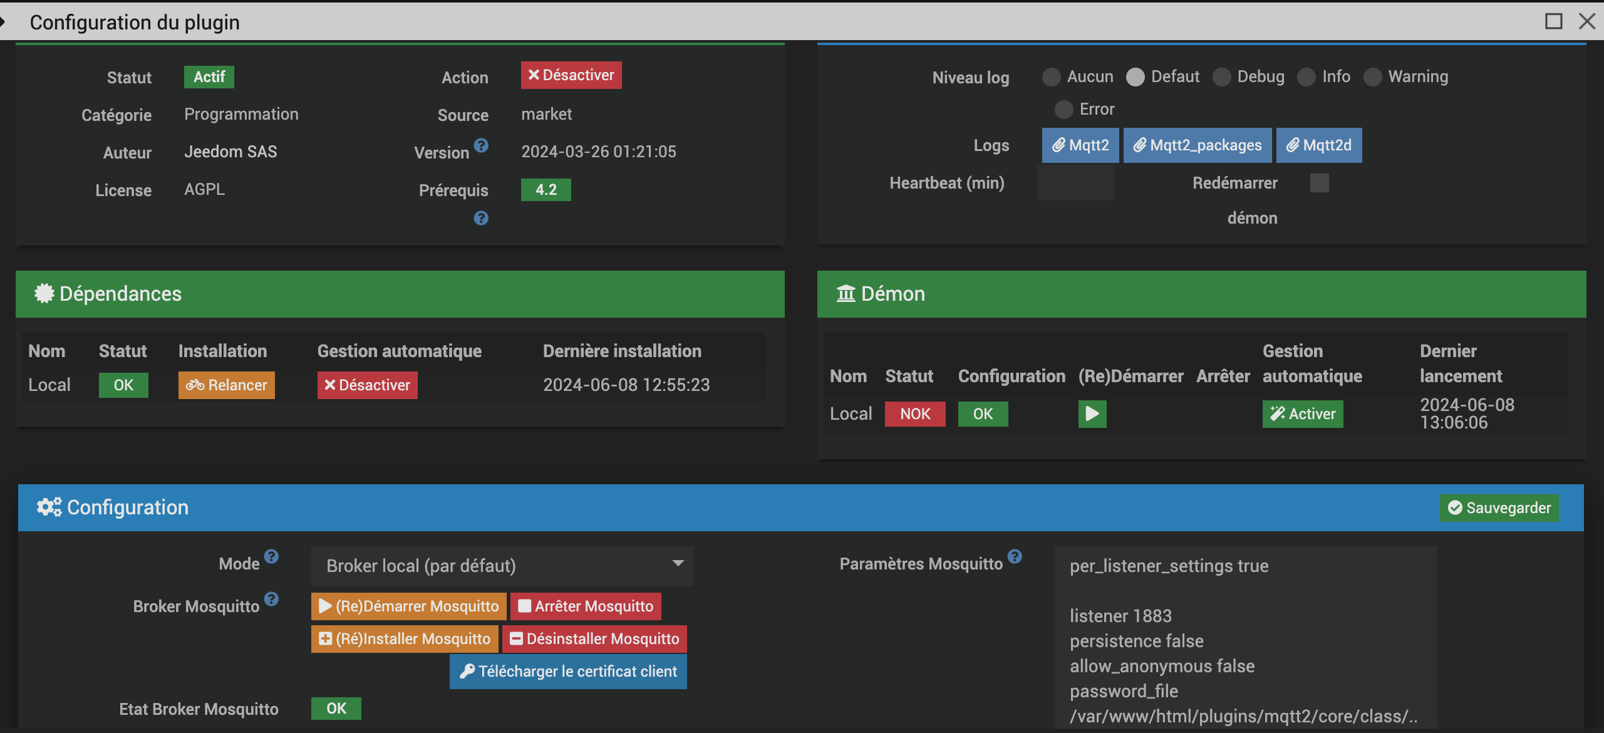This screenshot has width=1604, height=733.
Task: Open the Mqtt2d log file
Action: pyautogui.click(x=1318, y=145)
